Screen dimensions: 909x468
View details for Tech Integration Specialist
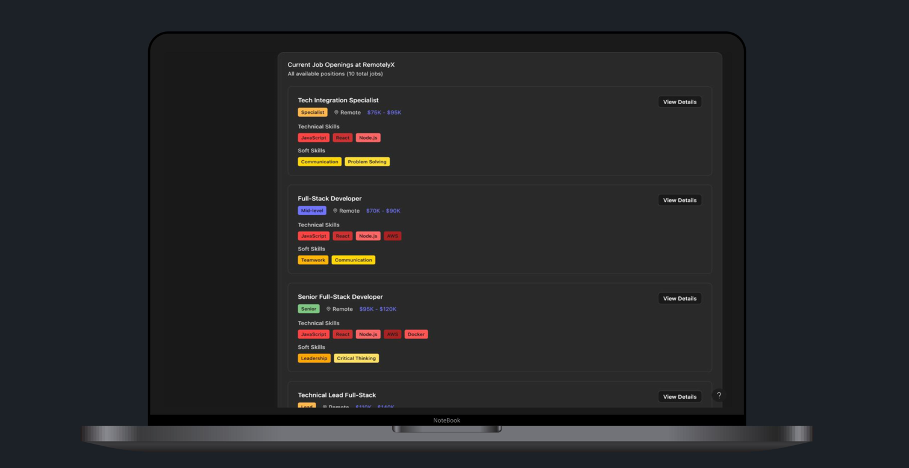679,102
